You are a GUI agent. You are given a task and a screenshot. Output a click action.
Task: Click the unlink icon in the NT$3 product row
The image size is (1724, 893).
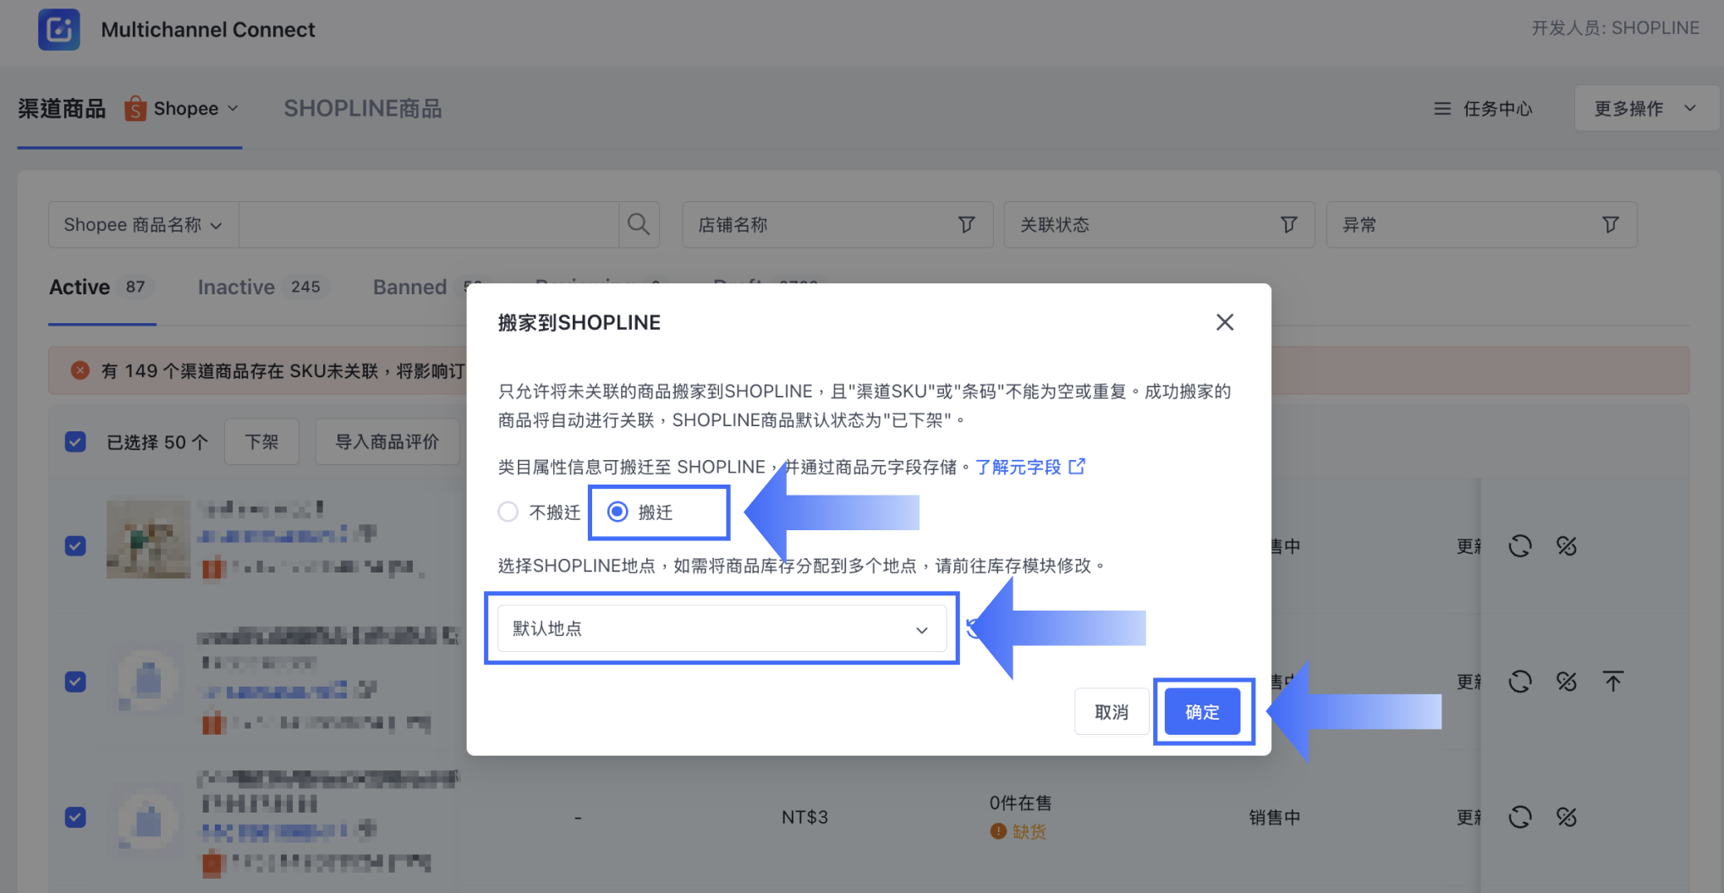click(x=1567, y=817)
